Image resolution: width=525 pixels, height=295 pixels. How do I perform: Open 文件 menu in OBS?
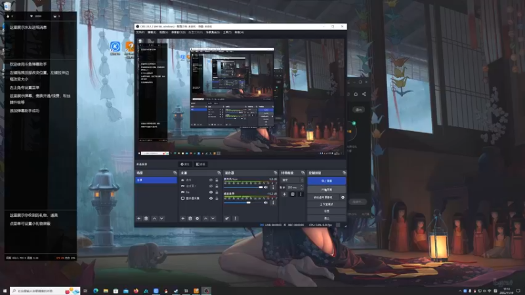coord(140,32)
